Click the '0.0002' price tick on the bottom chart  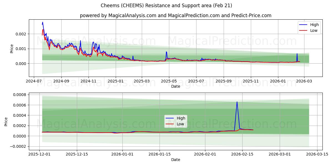click(20, 126)
